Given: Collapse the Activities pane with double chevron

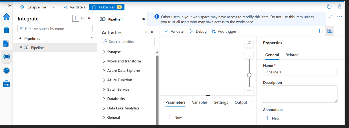Looking at the screenshot, I should click(152, 32).
